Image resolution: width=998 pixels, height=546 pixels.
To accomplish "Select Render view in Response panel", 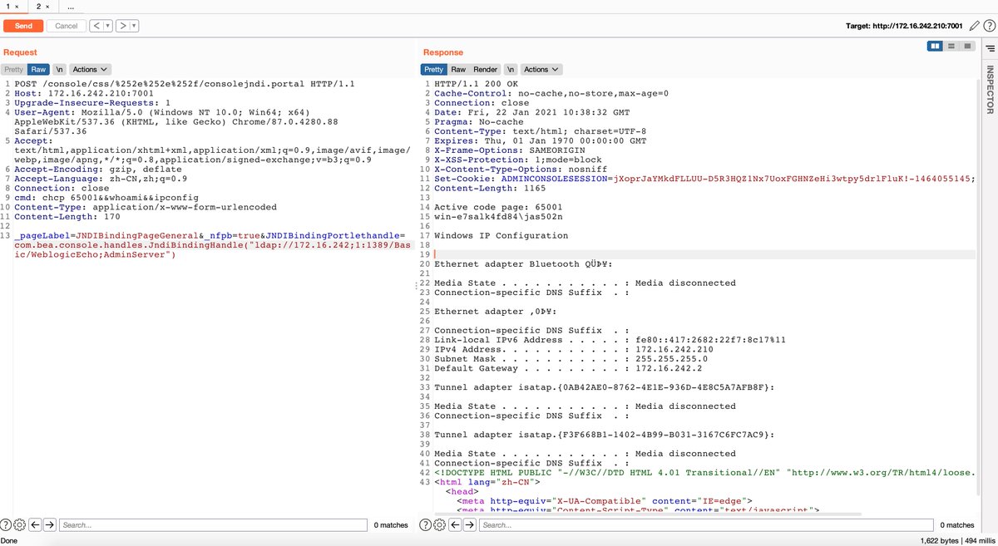I will 486,70.
